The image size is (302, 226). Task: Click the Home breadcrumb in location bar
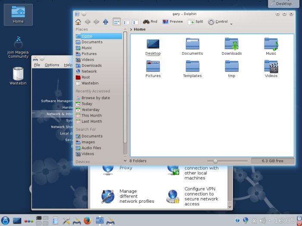click(140, 29)
